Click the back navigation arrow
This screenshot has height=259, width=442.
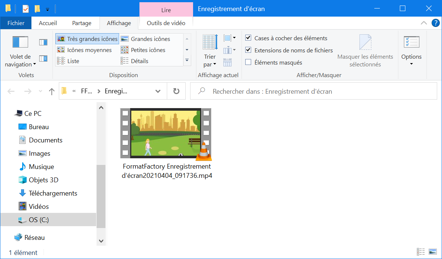(11, 91)
